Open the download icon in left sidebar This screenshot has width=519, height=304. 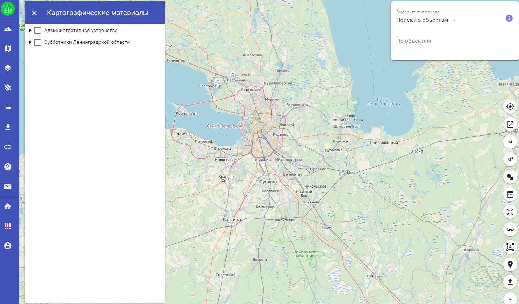tap(8, 127)
